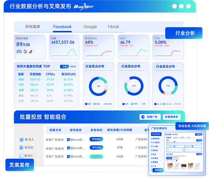
Task: Click the 创建方式 column header
Action: (x=55, y=130)
